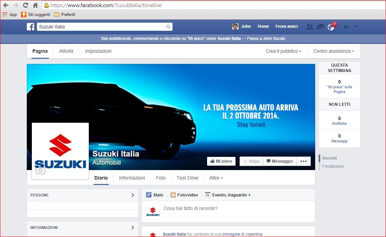Open immagine di copertina link

coord(242,234)
